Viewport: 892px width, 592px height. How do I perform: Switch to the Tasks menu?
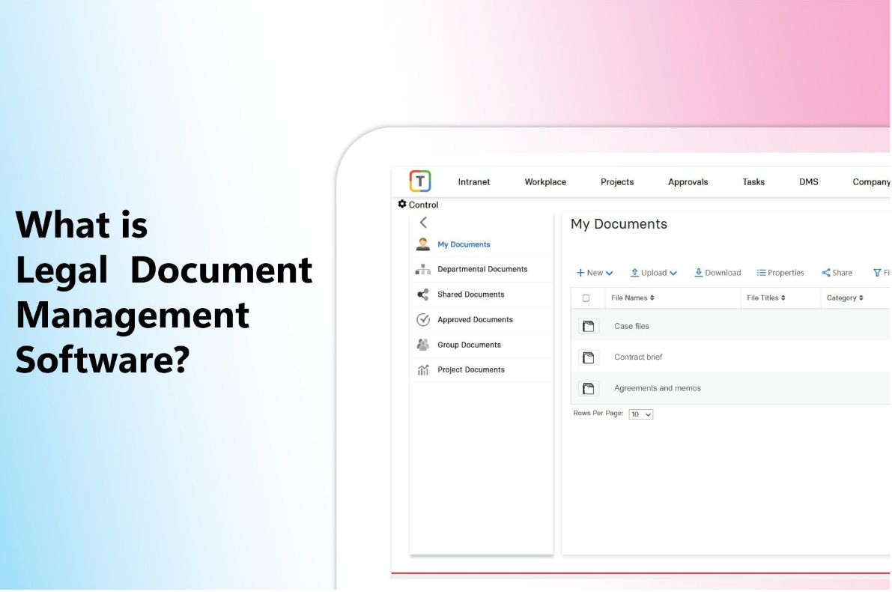[753, 182]
